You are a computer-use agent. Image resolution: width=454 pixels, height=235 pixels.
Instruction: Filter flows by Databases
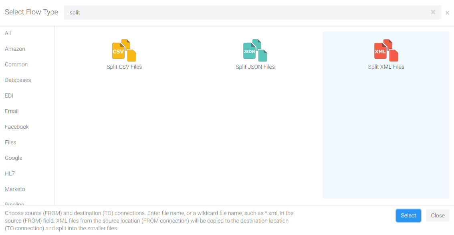click(x=18, y=80)
